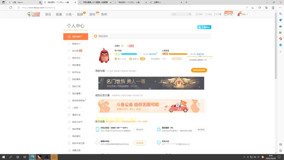284x160 pixels.
Task: Open the user account dropdown in header
Action: 243,14
